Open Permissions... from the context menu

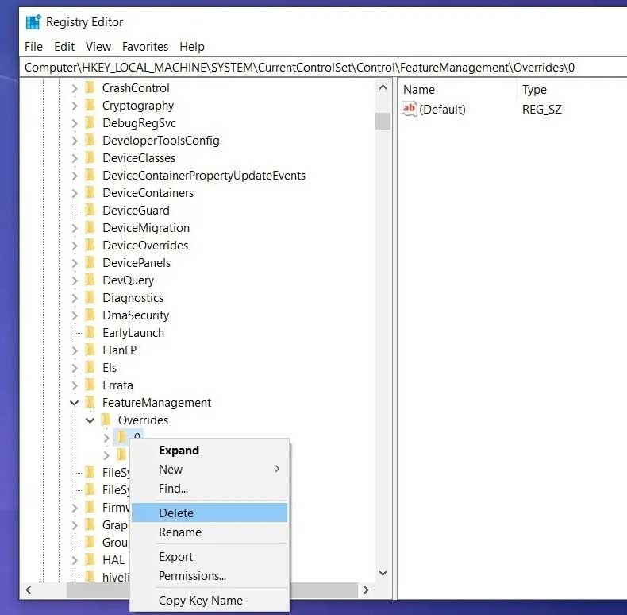pyautogui.click(x=210, y=576)
